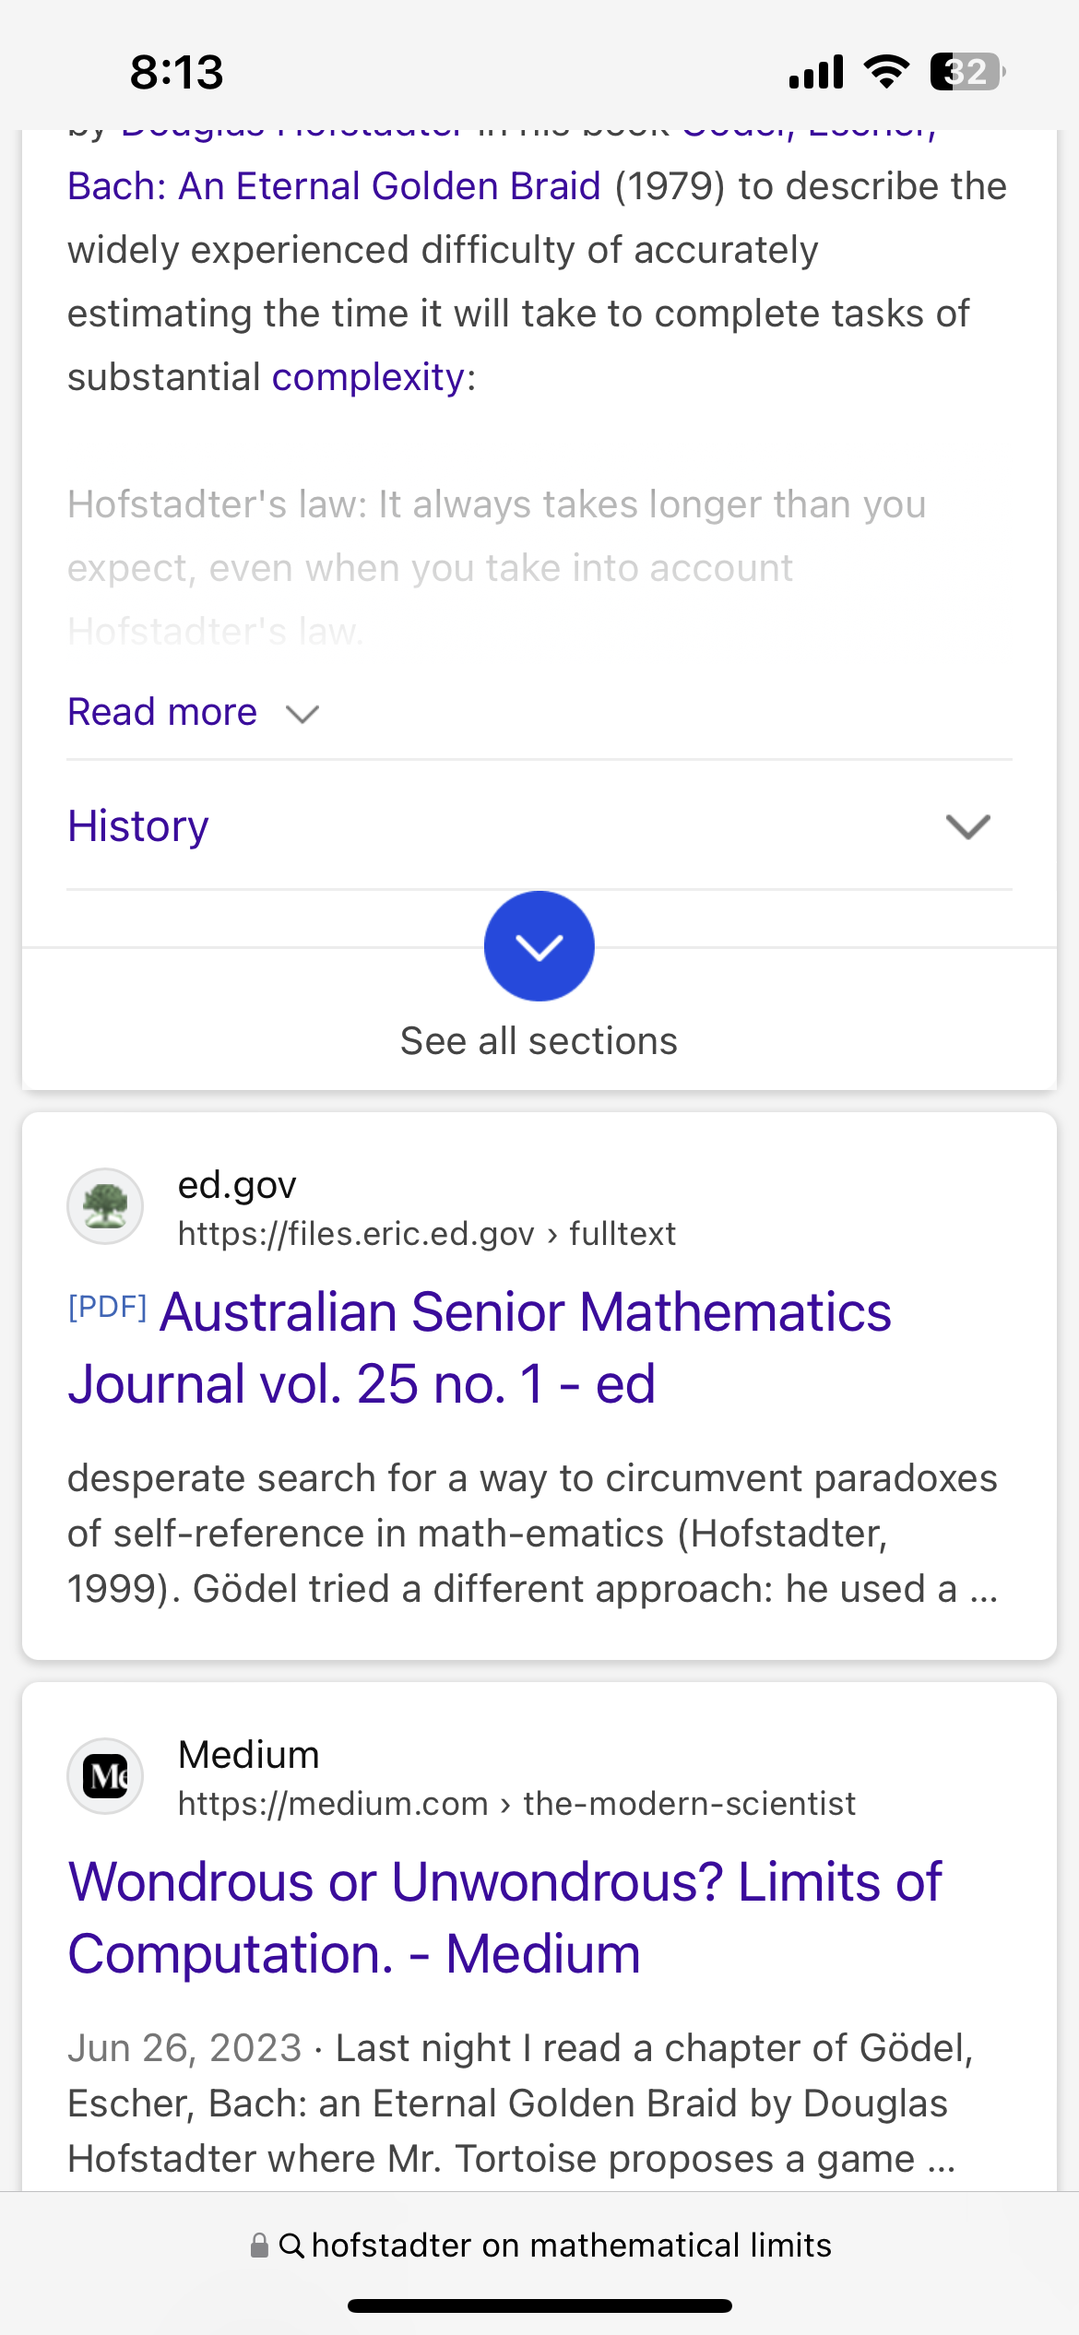1079x2335 pixels.
Task: Tap the cellular signal bars icon
Action: coord(816,72)
